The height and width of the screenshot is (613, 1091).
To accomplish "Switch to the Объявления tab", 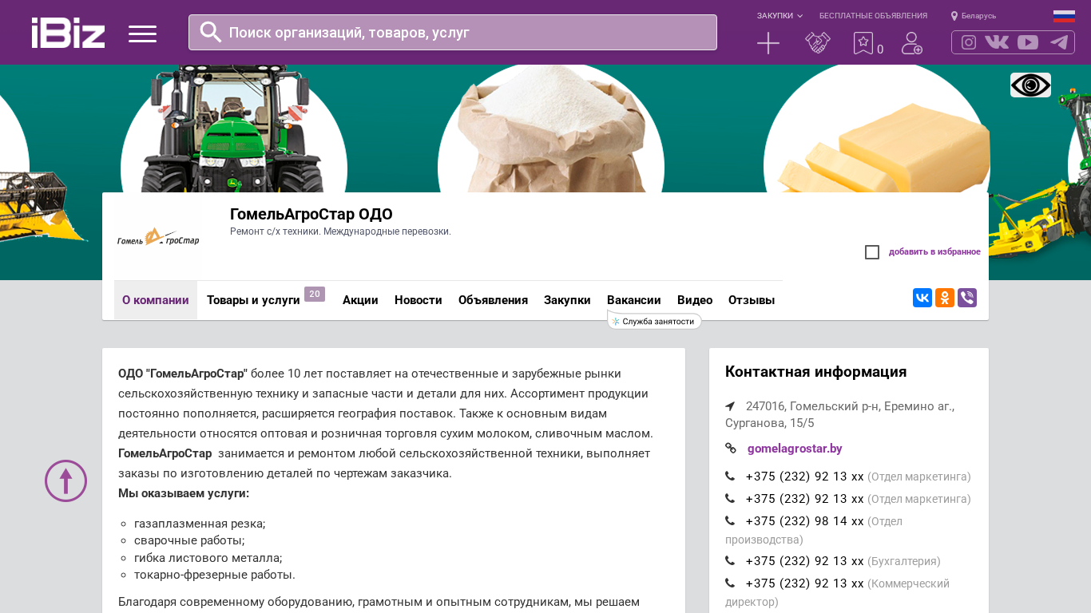I will coord(493,300).
